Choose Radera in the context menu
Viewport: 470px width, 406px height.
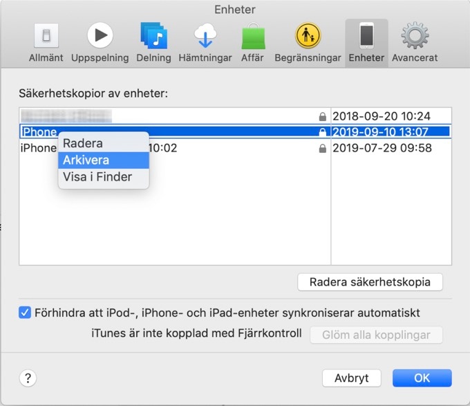click(x=104, y=143)
